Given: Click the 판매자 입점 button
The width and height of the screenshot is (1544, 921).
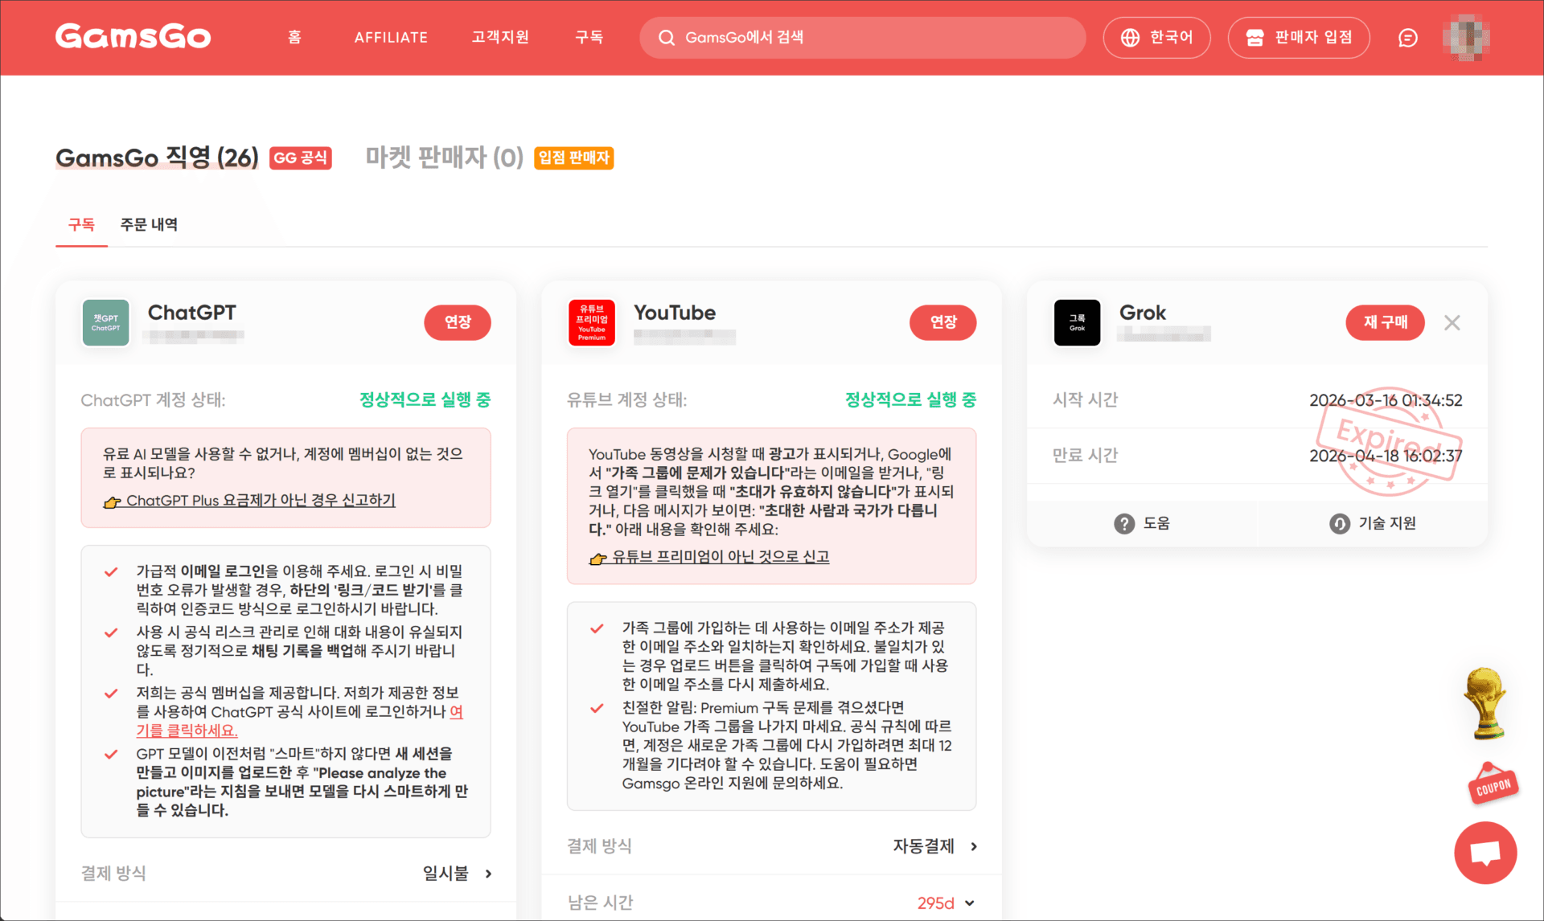Looking at the screenshot, I should click(1299, 38).
